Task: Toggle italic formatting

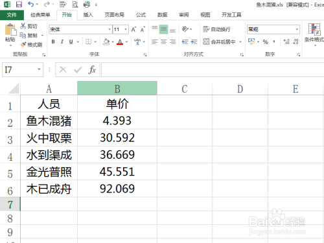Action: pyautogui.click(x=62, y=41)
